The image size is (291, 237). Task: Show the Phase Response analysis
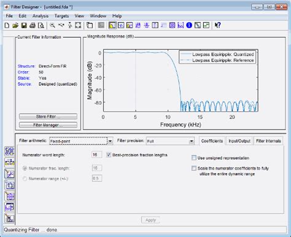click(121, 25)
